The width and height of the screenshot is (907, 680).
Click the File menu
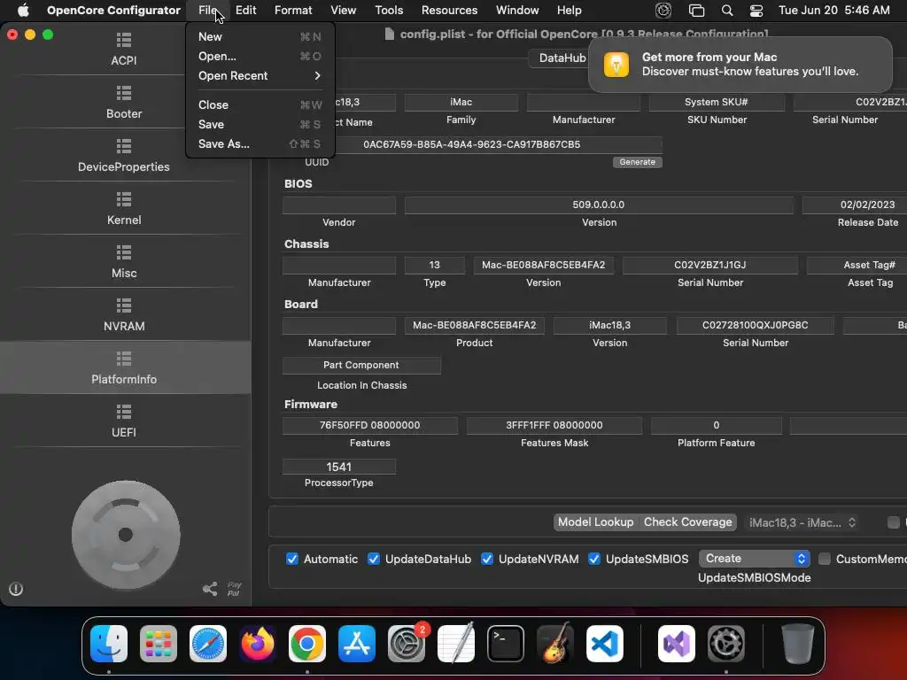coord(207,10)
